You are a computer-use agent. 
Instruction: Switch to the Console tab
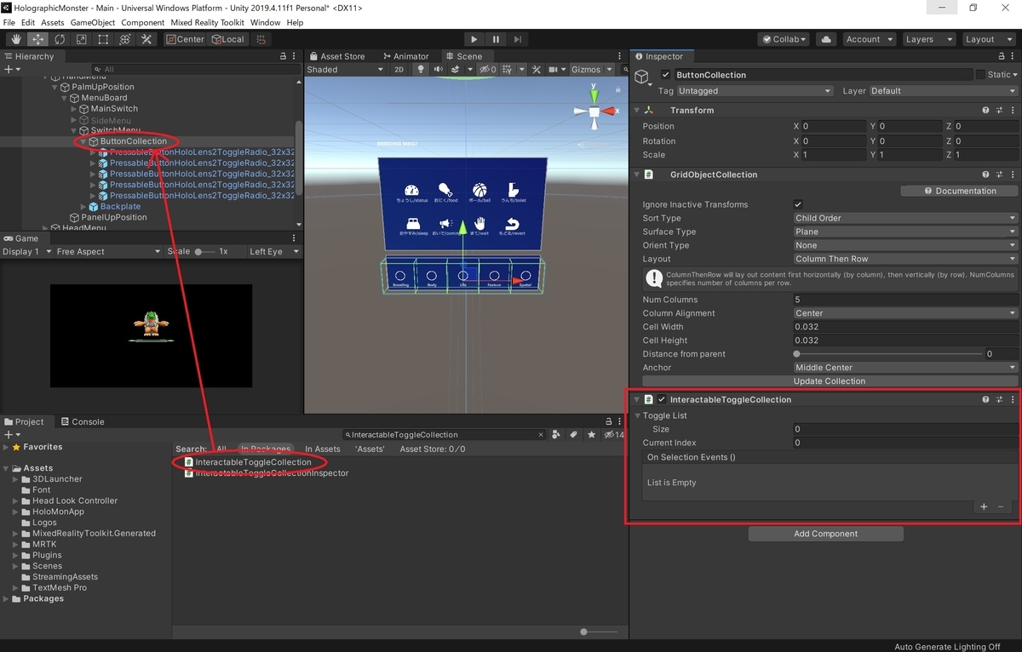[x=81, y=421]
